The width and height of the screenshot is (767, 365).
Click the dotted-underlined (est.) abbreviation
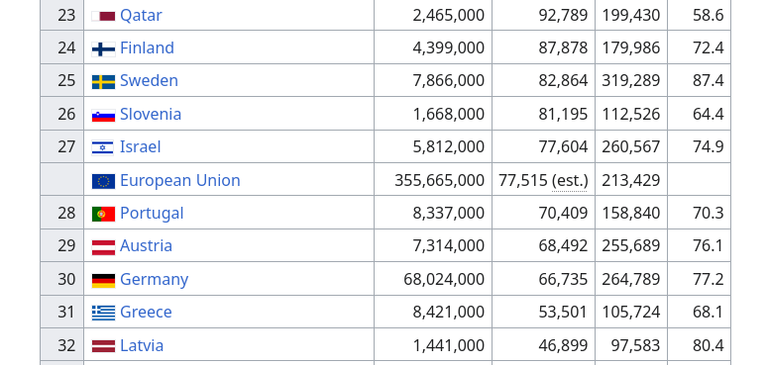pyautogui.click(x=570, y=181)
